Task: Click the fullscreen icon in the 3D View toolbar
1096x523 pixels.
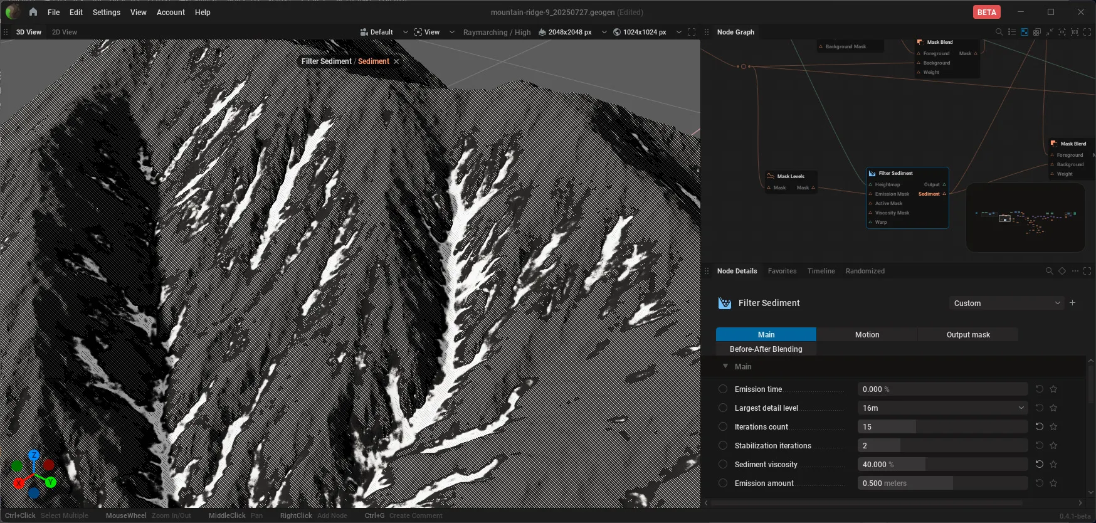Action: 692,32
